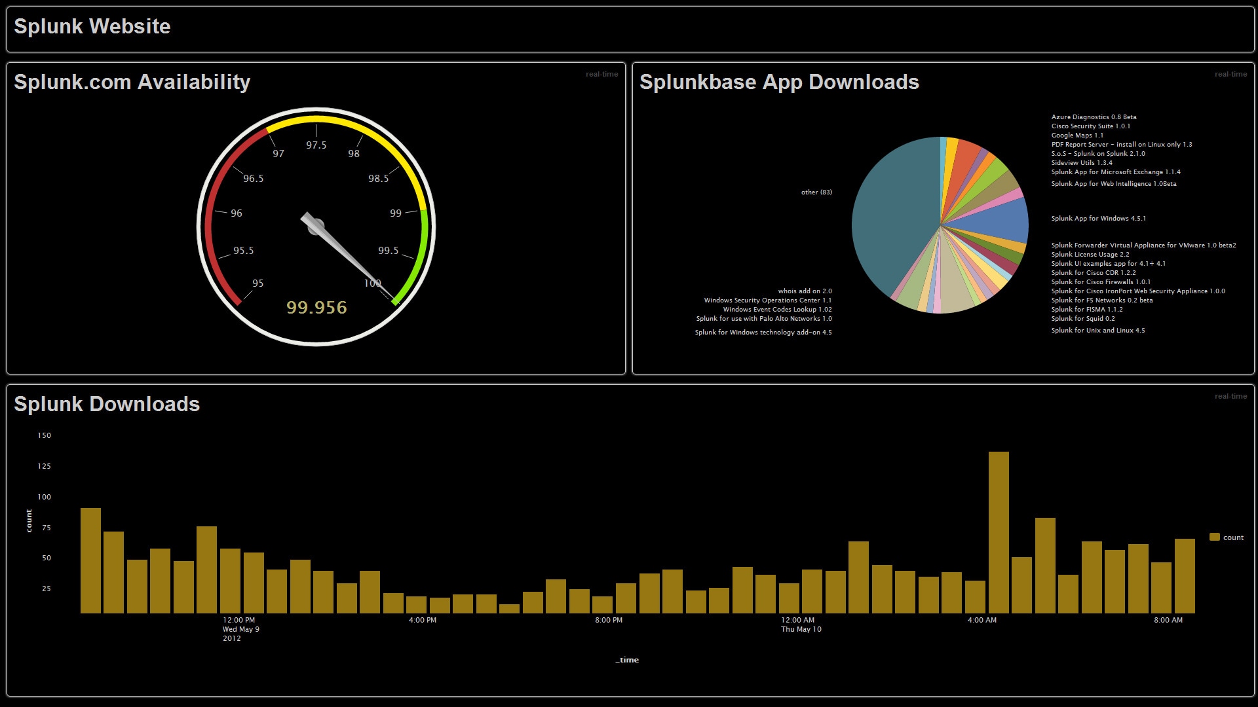Viewport: 1258px width, 707px height.
Task: Click the 95.5 tick label on gauge
Action: (243, 251)
